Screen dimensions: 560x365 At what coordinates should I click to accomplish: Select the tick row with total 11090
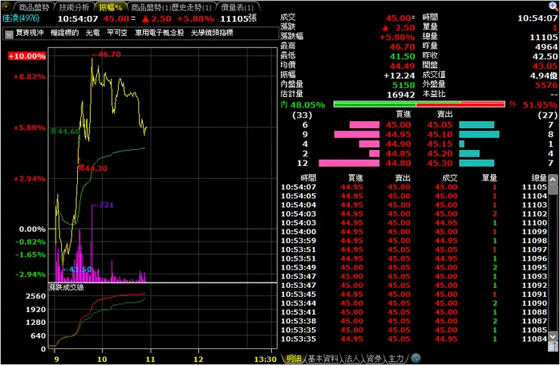414,303
